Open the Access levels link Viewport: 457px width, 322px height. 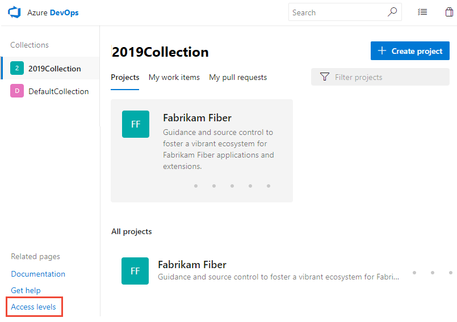tap(33, 307)
